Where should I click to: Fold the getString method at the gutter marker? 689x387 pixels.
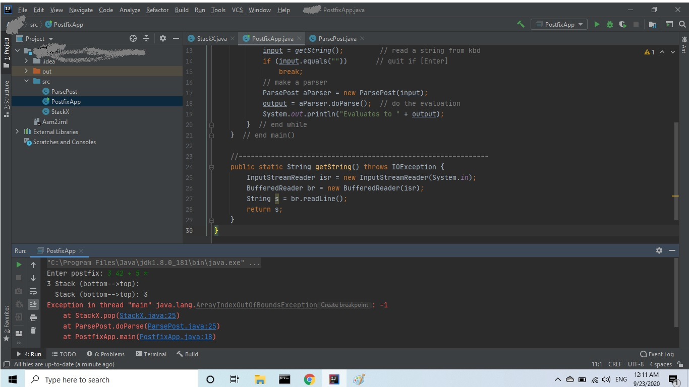(212, 167)
